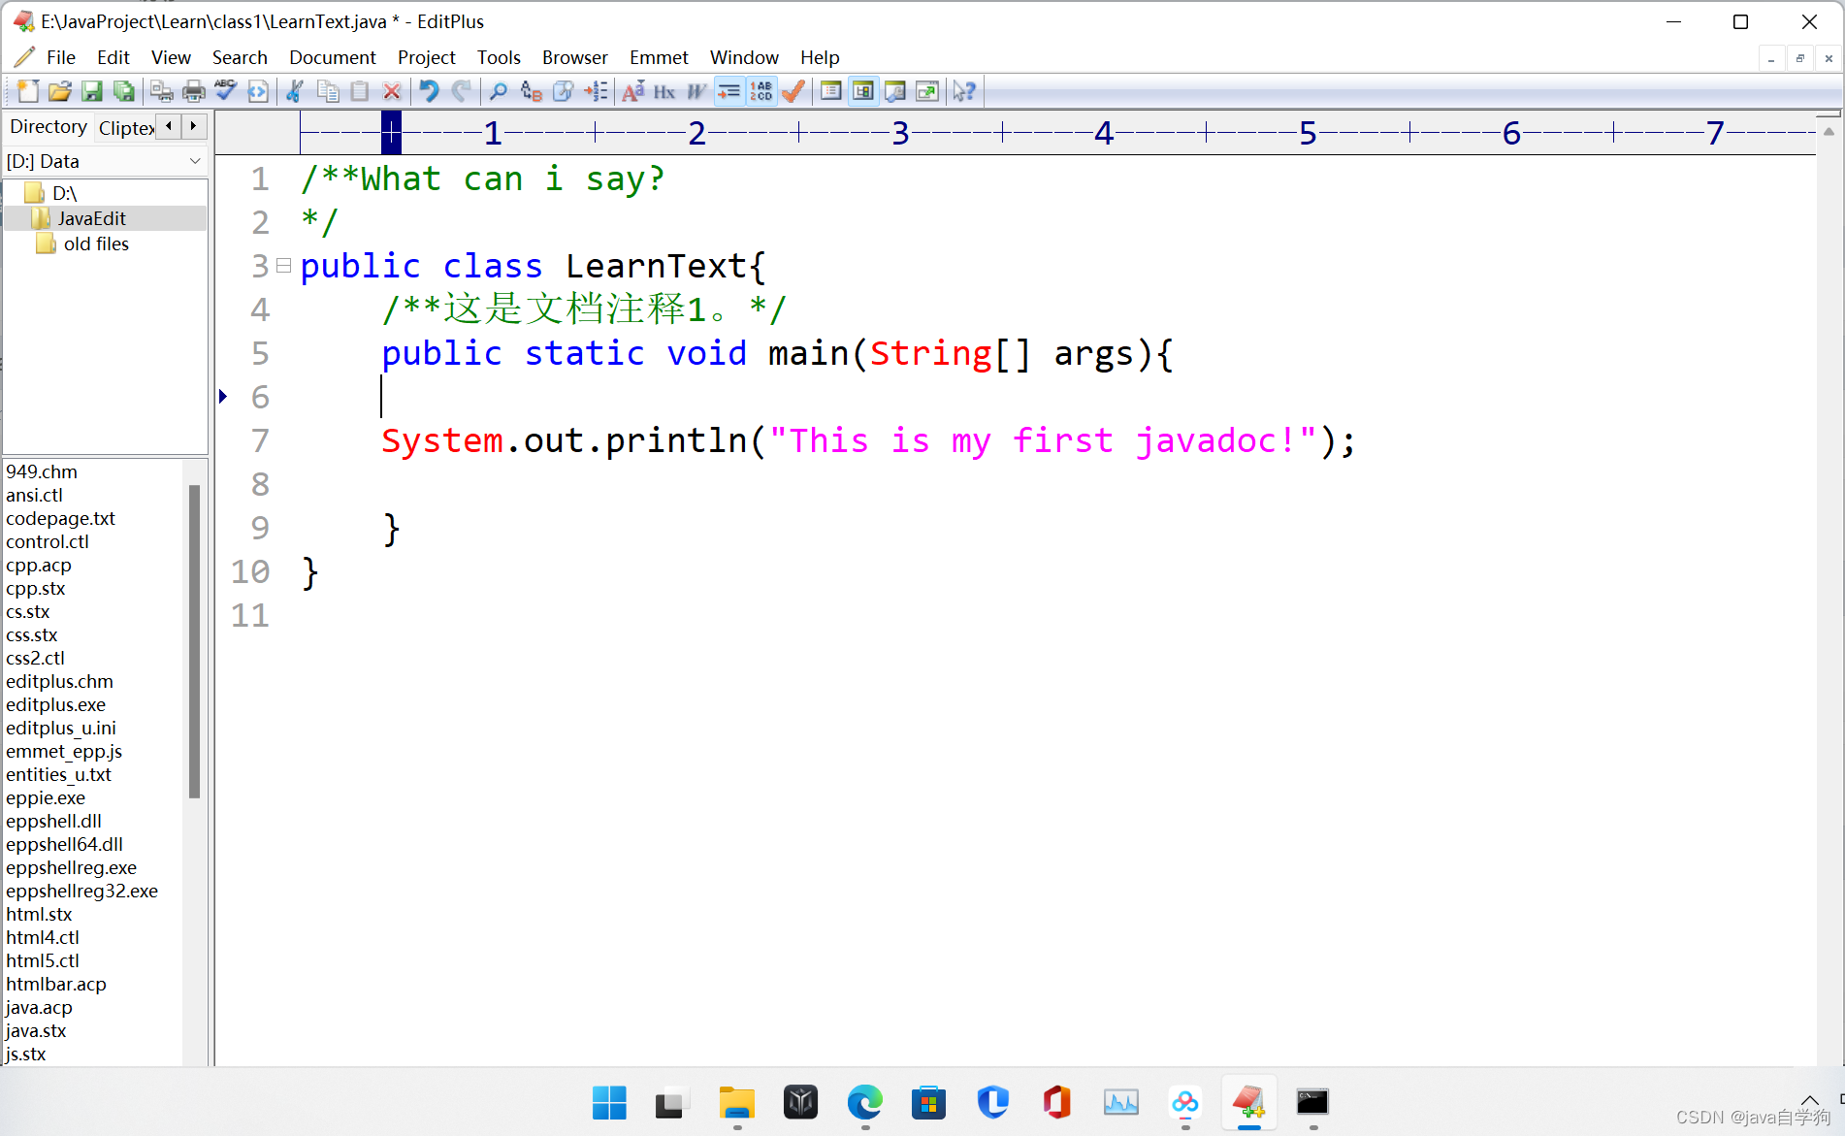Open the command prompt taskbar icon

pyautogui.click(x=1312, y=1102)
